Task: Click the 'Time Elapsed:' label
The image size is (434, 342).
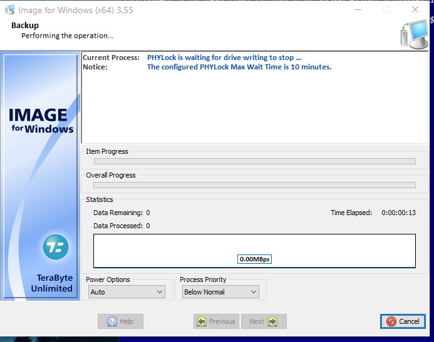Action: coord(351,213)
